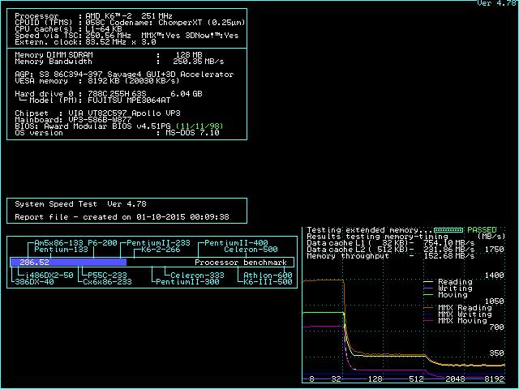Select the Pentium-133 reference label
The height and width of the screenshot is (389, 519).
point(62,250)
